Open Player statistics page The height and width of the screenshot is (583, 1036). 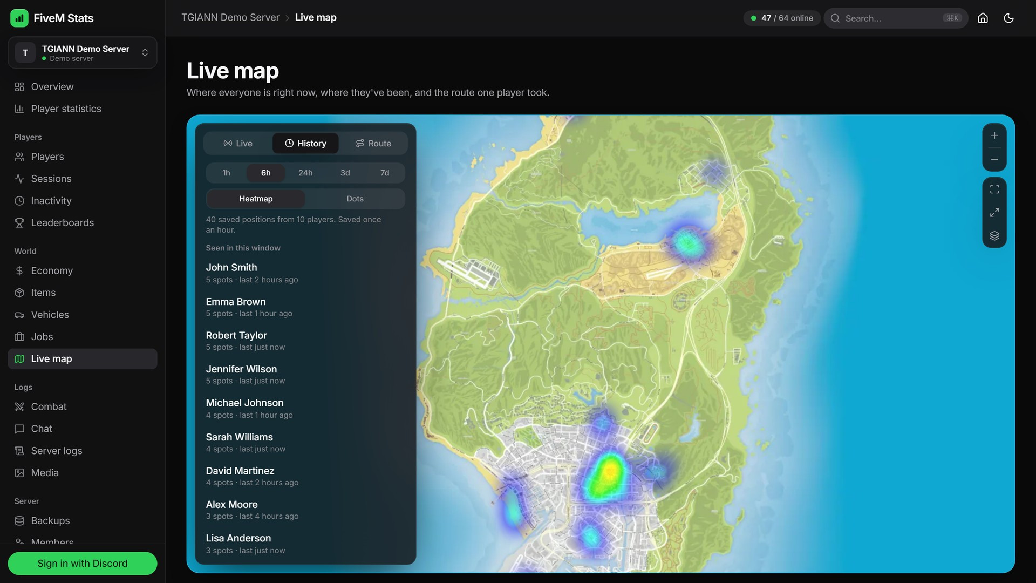[83, 109]
